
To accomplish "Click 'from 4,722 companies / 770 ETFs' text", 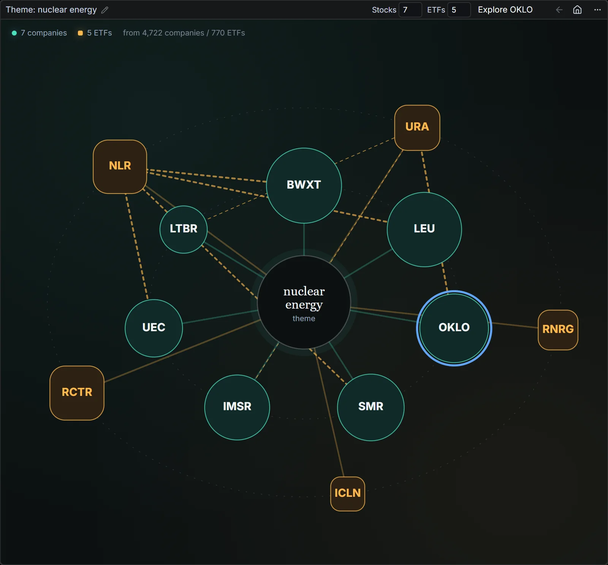I will tap(184, 33).
